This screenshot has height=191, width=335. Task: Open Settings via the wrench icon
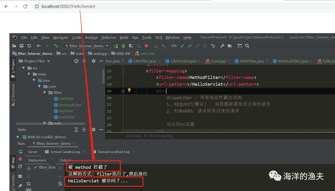[222, 46]
